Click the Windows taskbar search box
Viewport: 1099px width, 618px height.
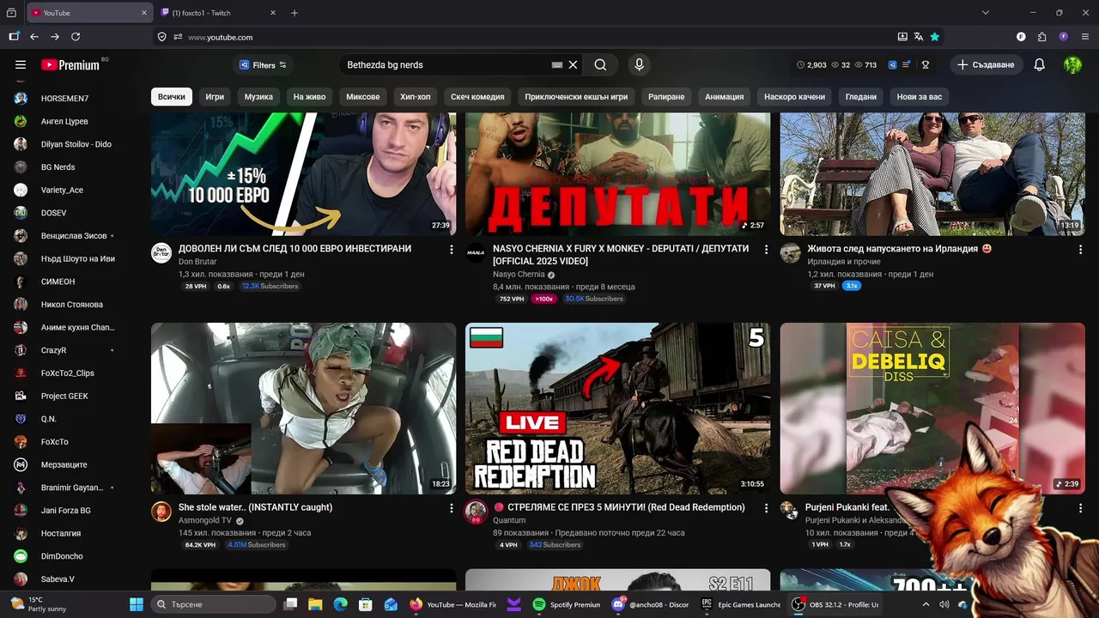point(215,604)
